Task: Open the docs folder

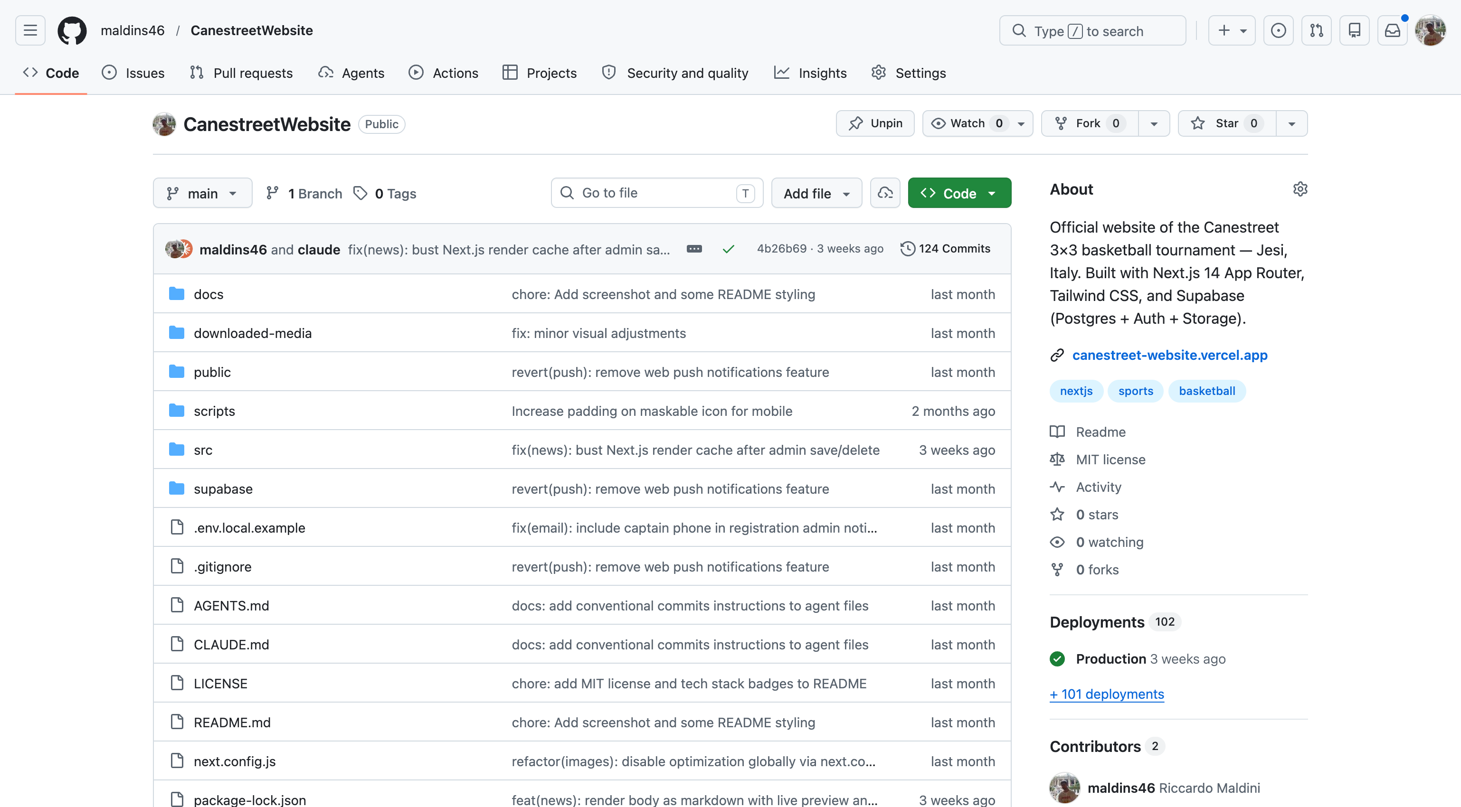Action: pos(208,294)
